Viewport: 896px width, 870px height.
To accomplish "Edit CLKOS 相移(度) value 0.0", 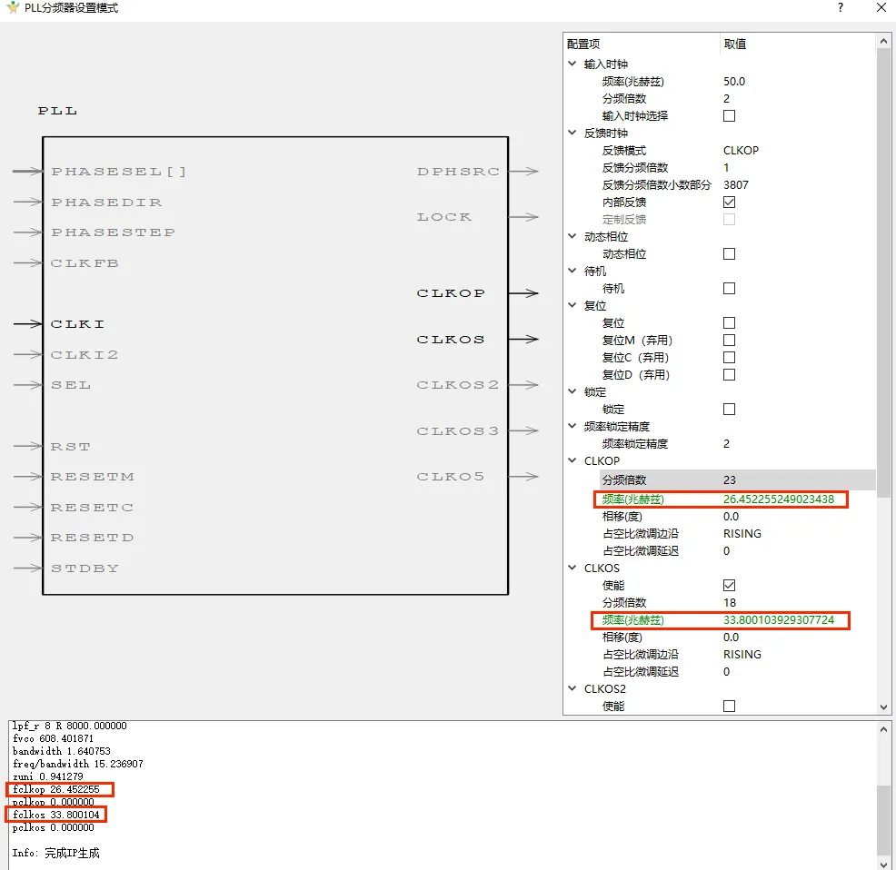I will click(731, 637).
